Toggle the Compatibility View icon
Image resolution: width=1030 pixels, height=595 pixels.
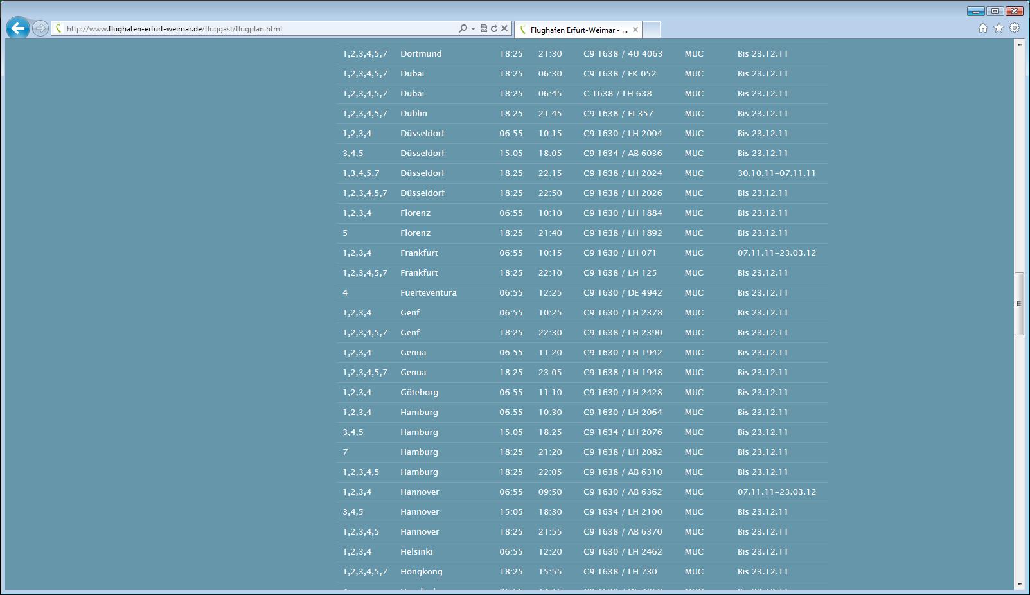(484, 28)
